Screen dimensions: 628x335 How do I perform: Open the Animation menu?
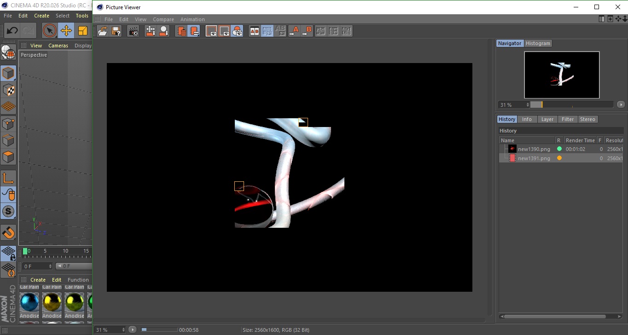point(192,19)
